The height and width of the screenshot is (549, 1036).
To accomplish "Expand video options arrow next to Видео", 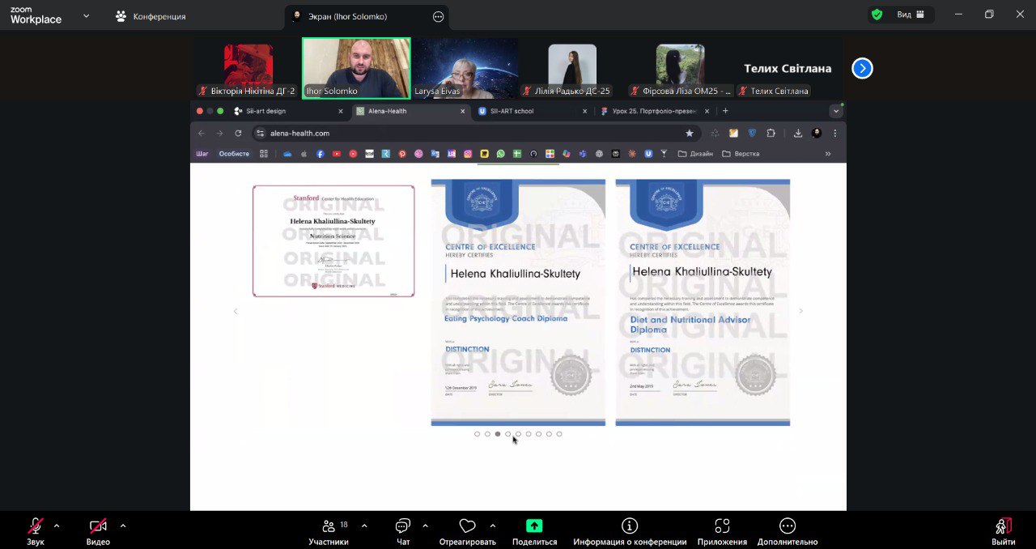I will (x=123, y=526).
